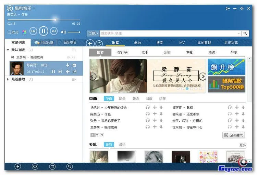257x175 pixels.
Task: Open the 酷狗指数 Top500榜 banner
Action: click(227, 84)
